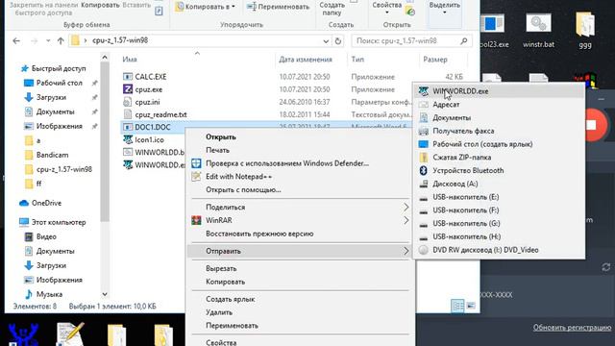
Task: Select the CALC.EXE file
Action: [x=151, y=77]
